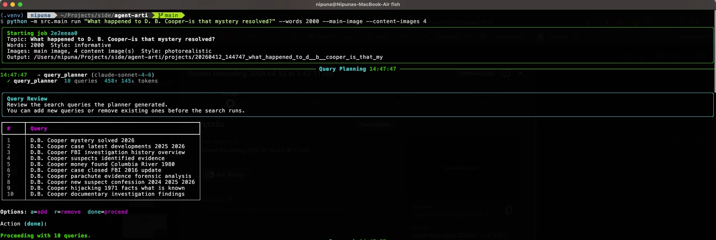
Task: Select query row 1 mystery solved 2026
Action: [82, 140]
